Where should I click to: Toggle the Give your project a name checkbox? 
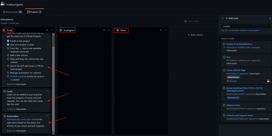pos(8,45)
